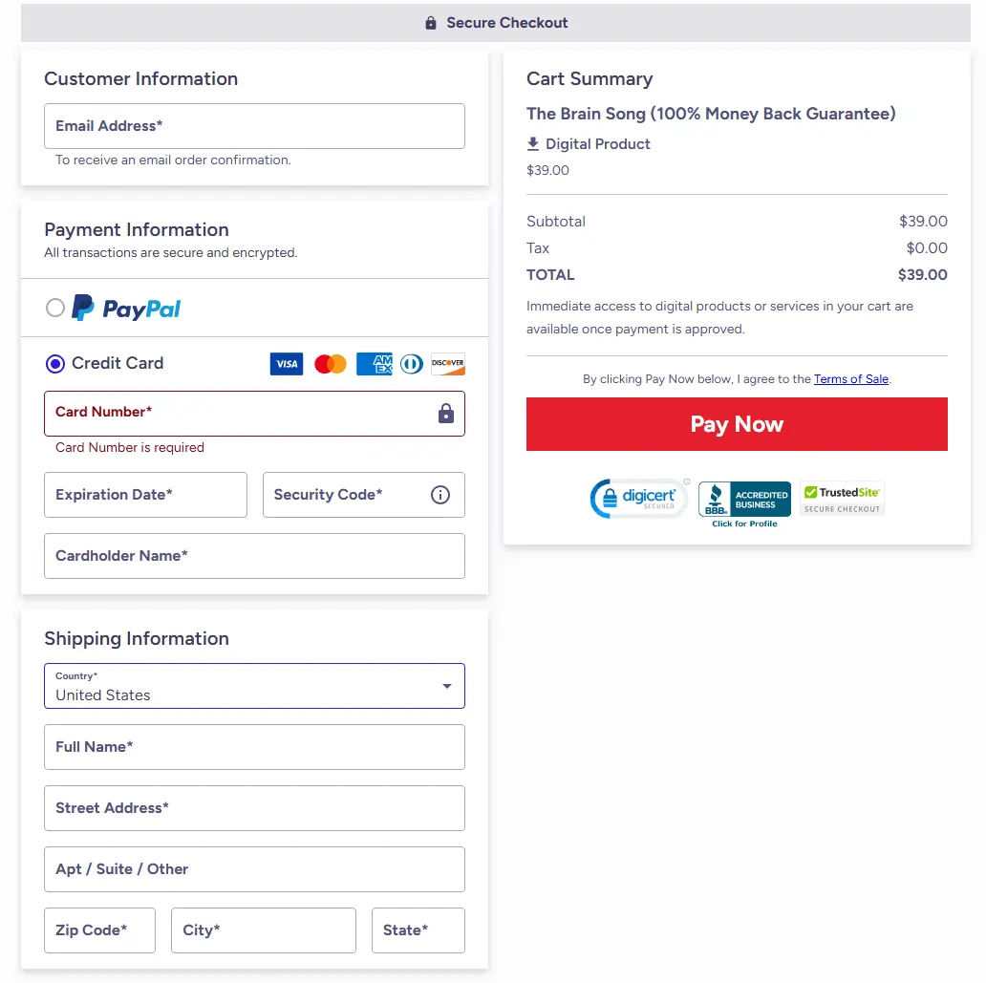Click the DigiCert Secured badge

point(639,498)
